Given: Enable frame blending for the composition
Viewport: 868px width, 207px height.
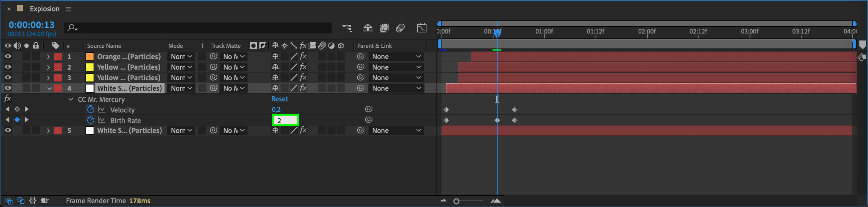Looking at the screenshot, I should 384,28.
